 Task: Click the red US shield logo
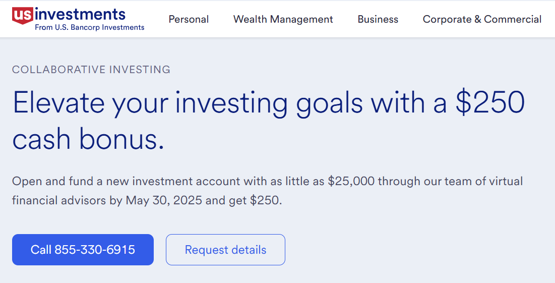tap(23, 16)
